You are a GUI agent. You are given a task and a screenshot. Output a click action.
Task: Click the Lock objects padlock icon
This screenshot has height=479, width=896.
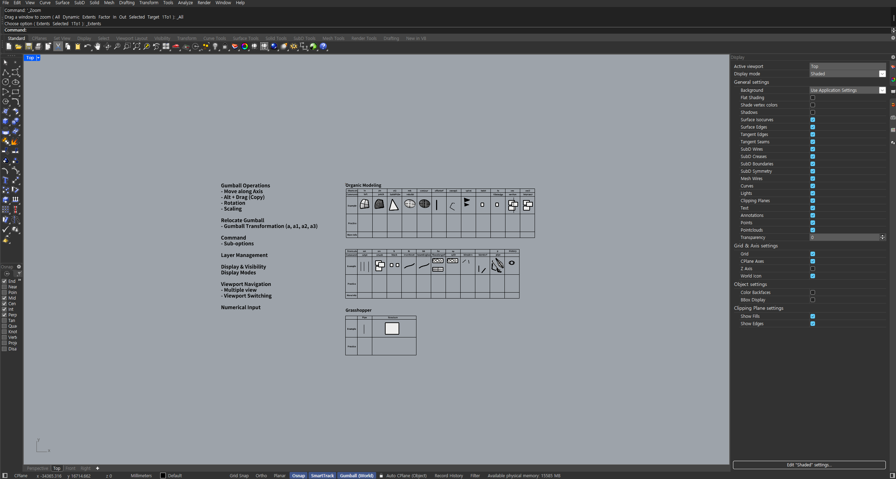(x=225, y=47)
